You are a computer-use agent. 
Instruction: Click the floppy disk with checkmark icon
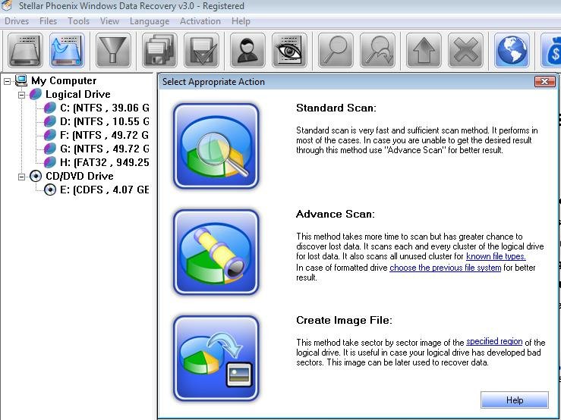pyautogui.click(x=201, y=50)
